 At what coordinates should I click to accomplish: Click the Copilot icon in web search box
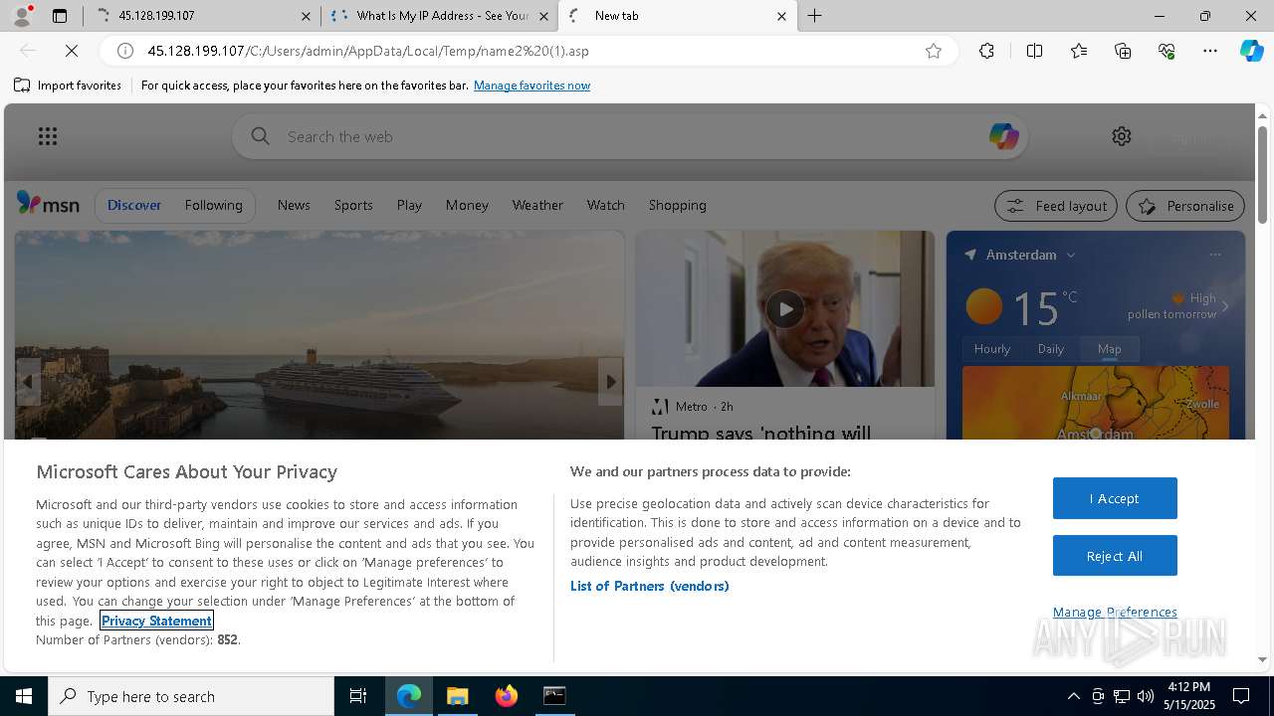pos(1003,136)
